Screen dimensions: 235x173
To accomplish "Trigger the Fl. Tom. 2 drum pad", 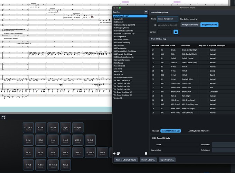I will (x=90, y=153).
